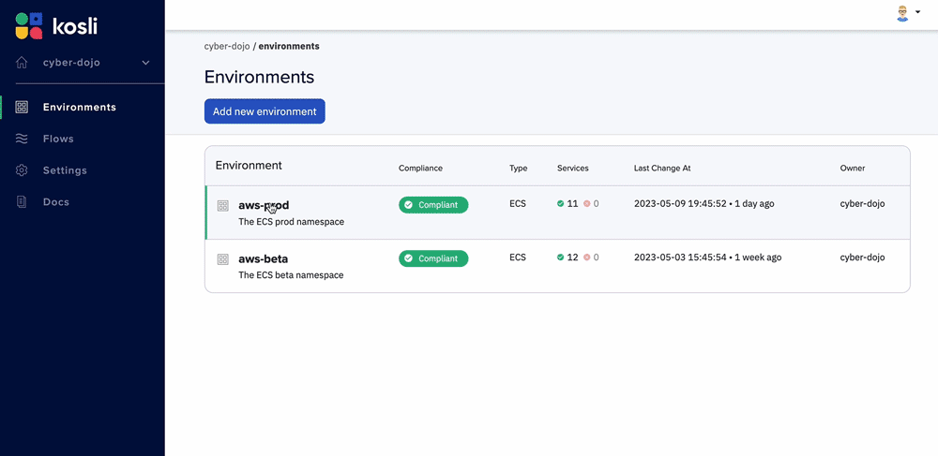Click the Docs document icon
The height and width of the screenshot is (456, 938).
(22, 202)
